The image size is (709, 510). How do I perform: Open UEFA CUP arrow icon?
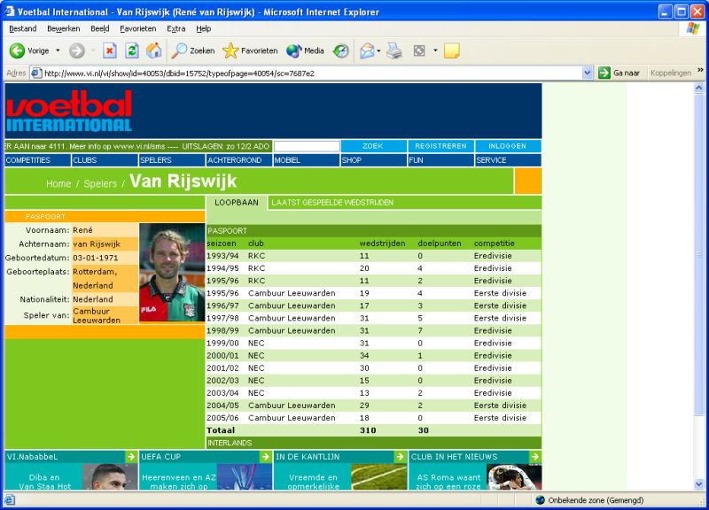(266, 457)
